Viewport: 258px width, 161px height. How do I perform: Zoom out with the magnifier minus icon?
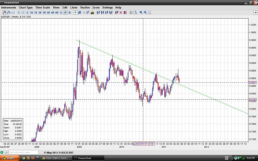pos(145,12)
